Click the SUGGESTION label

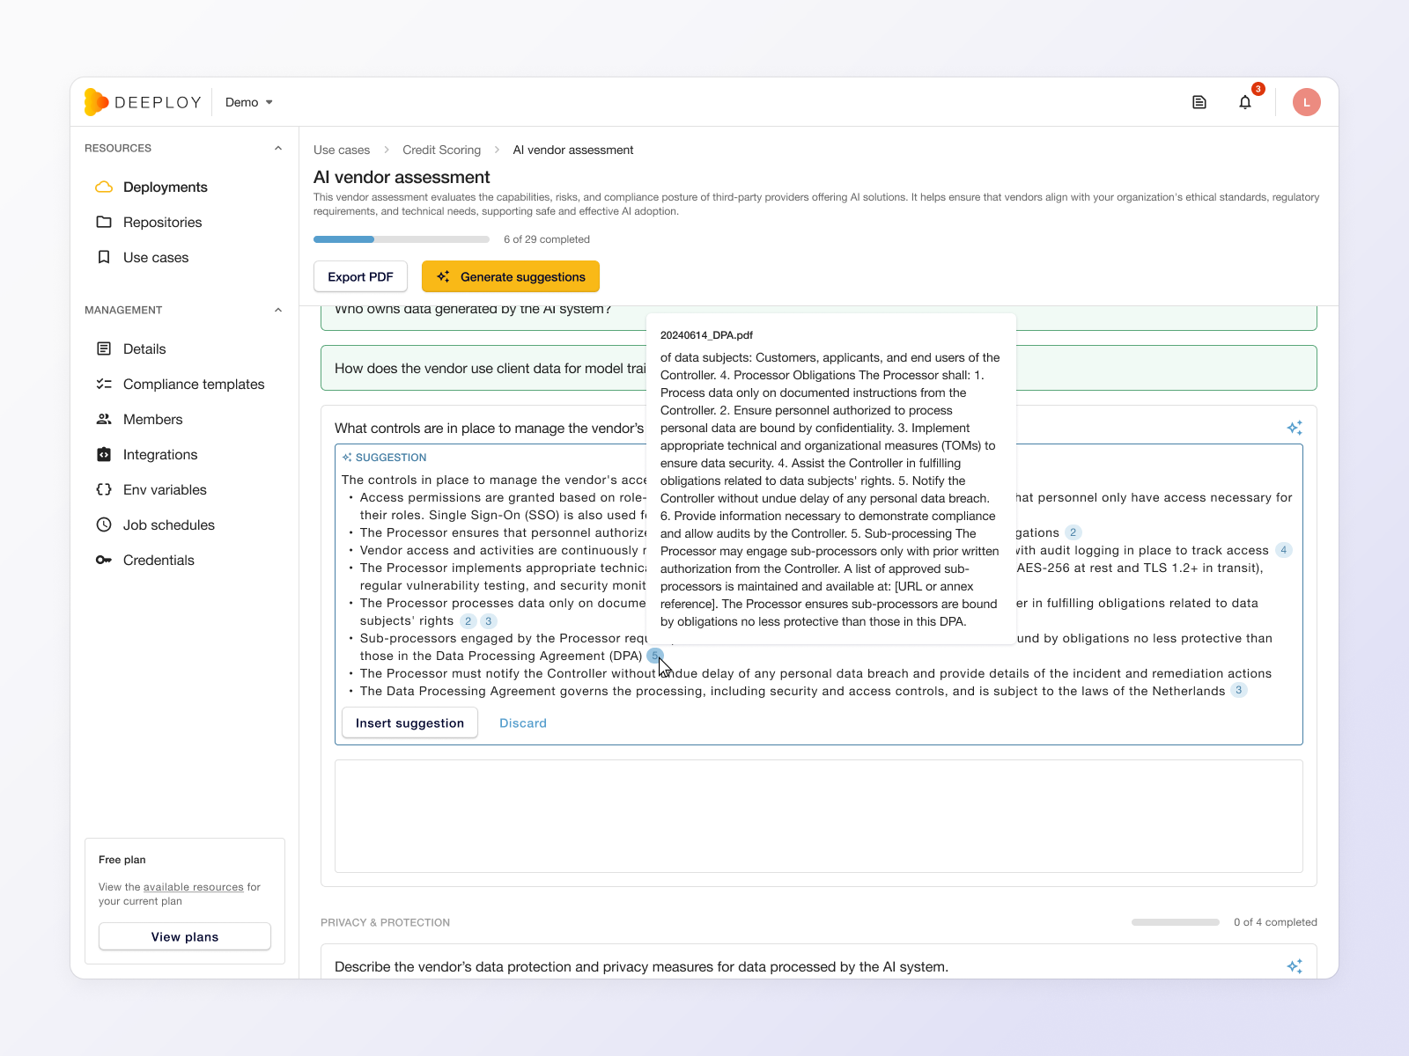pos(391,458)
